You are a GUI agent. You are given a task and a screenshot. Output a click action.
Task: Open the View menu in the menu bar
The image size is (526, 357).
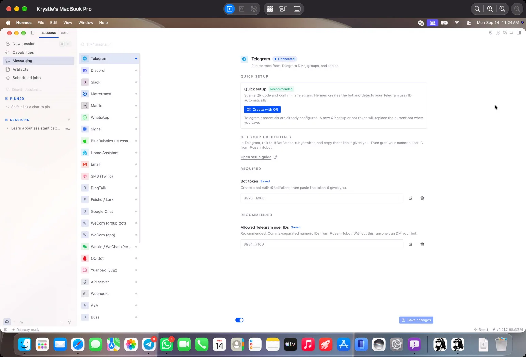(x=68, y=23)
